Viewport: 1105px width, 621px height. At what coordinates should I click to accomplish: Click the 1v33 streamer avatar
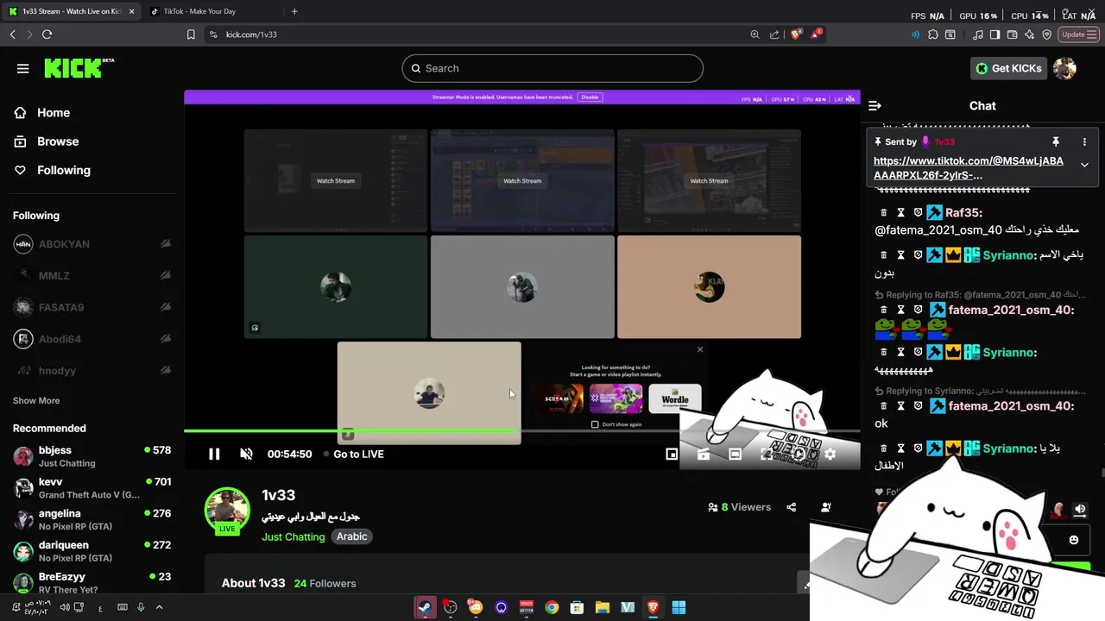click(x=227, y=510)
